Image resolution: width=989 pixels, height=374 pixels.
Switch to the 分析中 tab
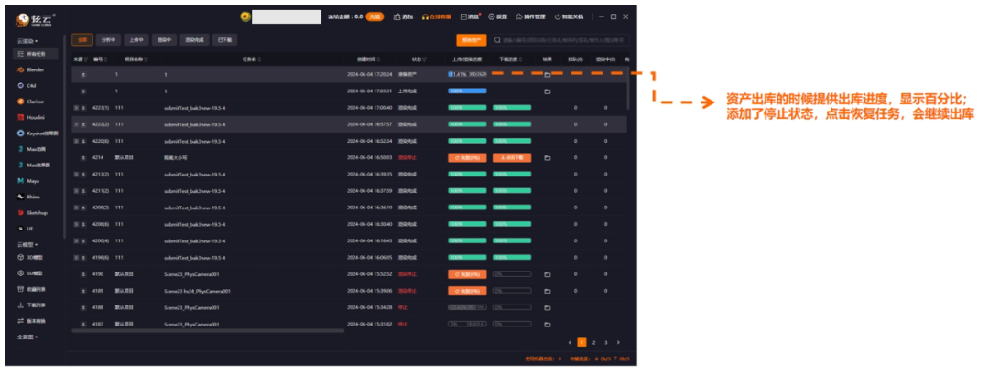108,39
